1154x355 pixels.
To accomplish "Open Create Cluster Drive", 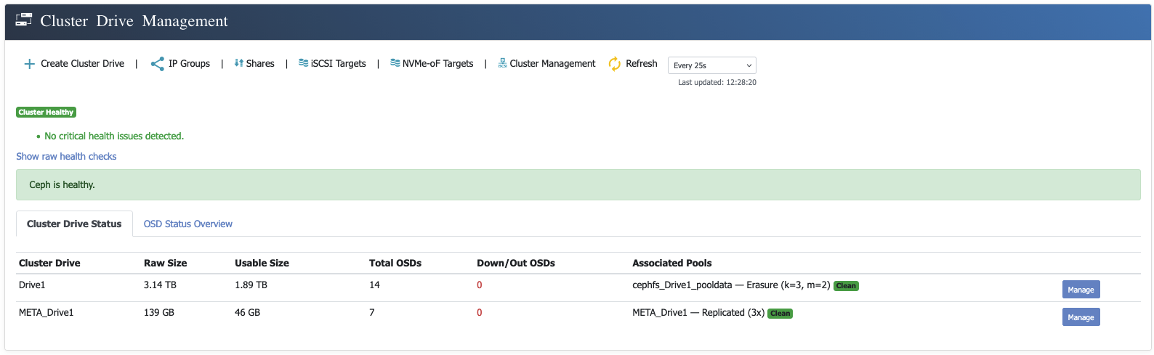I will [x=82, y=64].
